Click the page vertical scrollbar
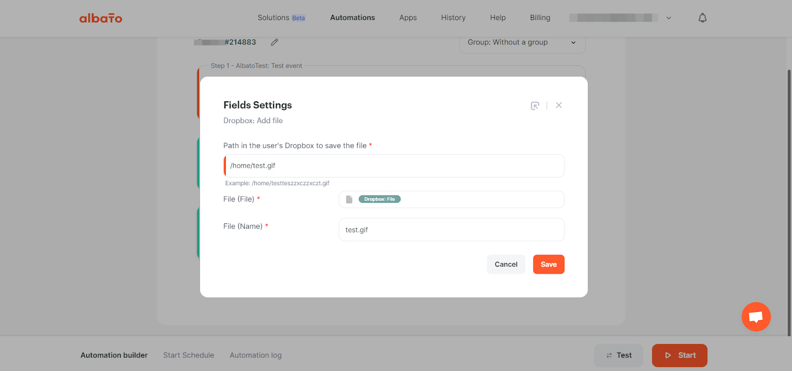 (x=789, y=202)
